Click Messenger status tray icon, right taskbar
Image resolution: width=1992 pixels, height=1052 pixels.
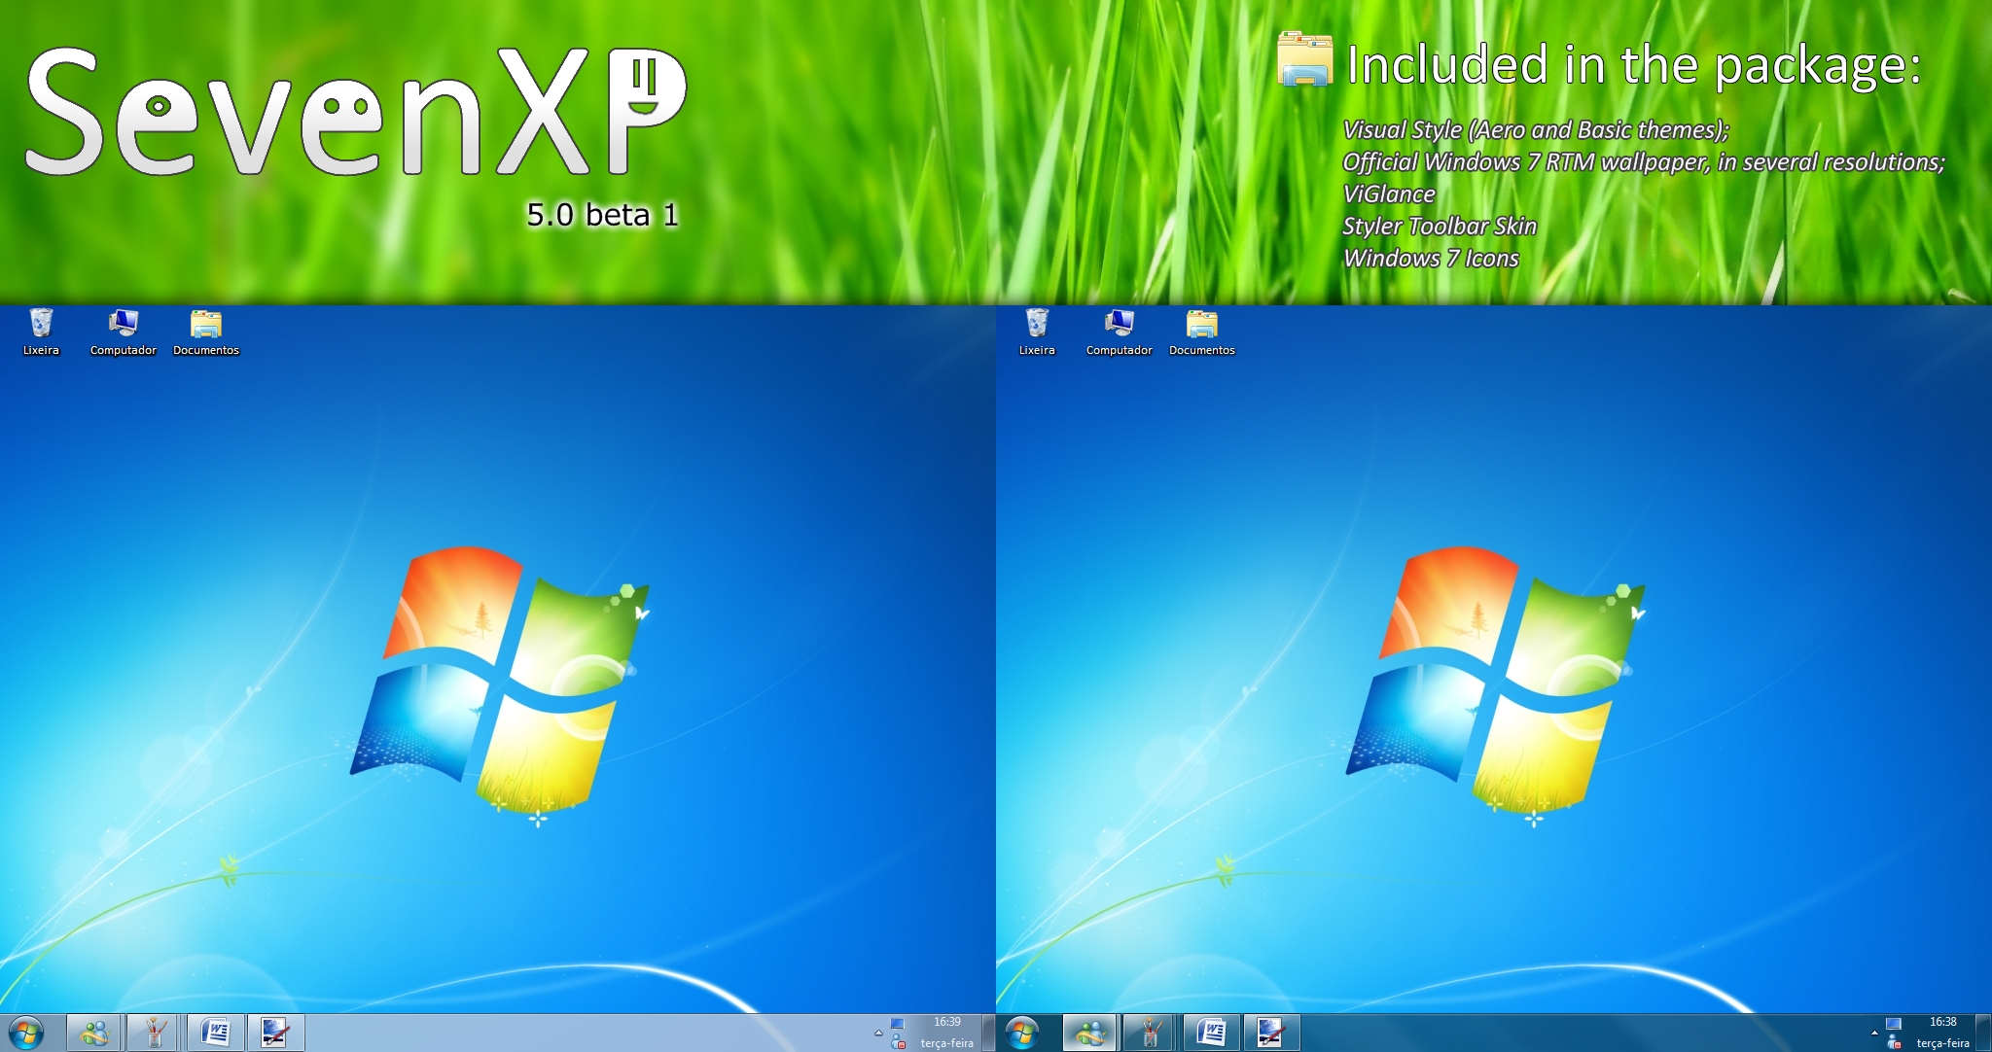click(1895, 1042)
